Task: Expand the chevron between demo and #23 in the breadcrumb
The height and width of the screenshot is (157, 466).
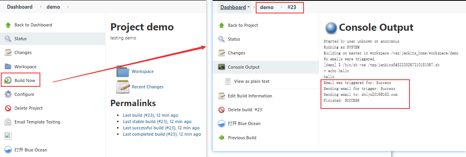Action: 281,7
